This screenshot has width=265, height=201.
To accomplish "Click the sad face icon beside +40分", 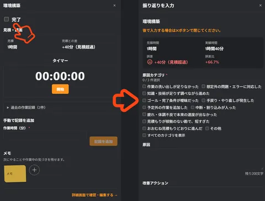I will [150, 62].
